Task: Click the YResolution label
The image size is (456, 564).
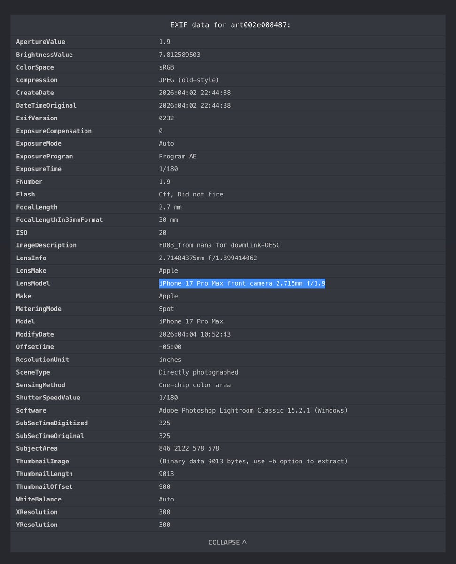Action: tap(37, 525)
